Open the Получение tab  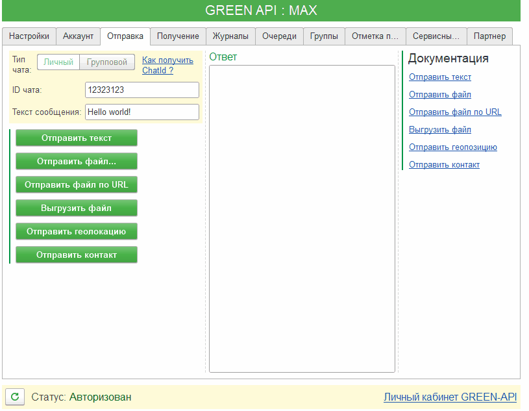[x=178, y=36]
